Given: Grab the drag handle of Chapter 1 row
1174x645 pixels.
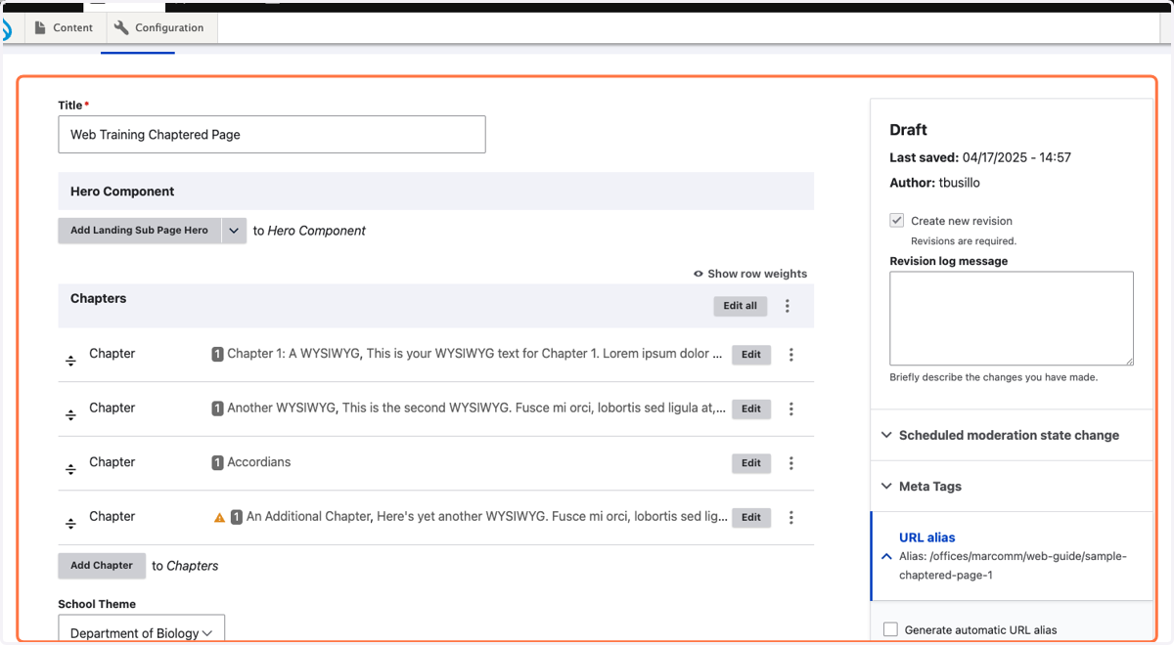Looking at the screenshot, I should click(70, 361).
